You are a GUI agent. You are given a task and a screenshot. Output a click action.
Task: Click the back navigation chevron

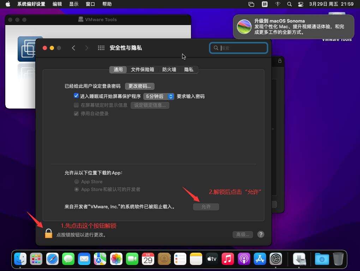pos(73,48)
